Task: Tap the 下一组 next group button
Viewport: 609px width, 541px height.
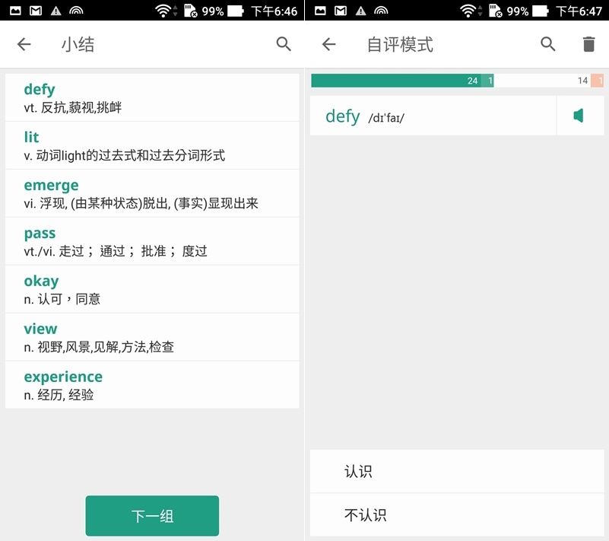Action: [x=152, y=516]
